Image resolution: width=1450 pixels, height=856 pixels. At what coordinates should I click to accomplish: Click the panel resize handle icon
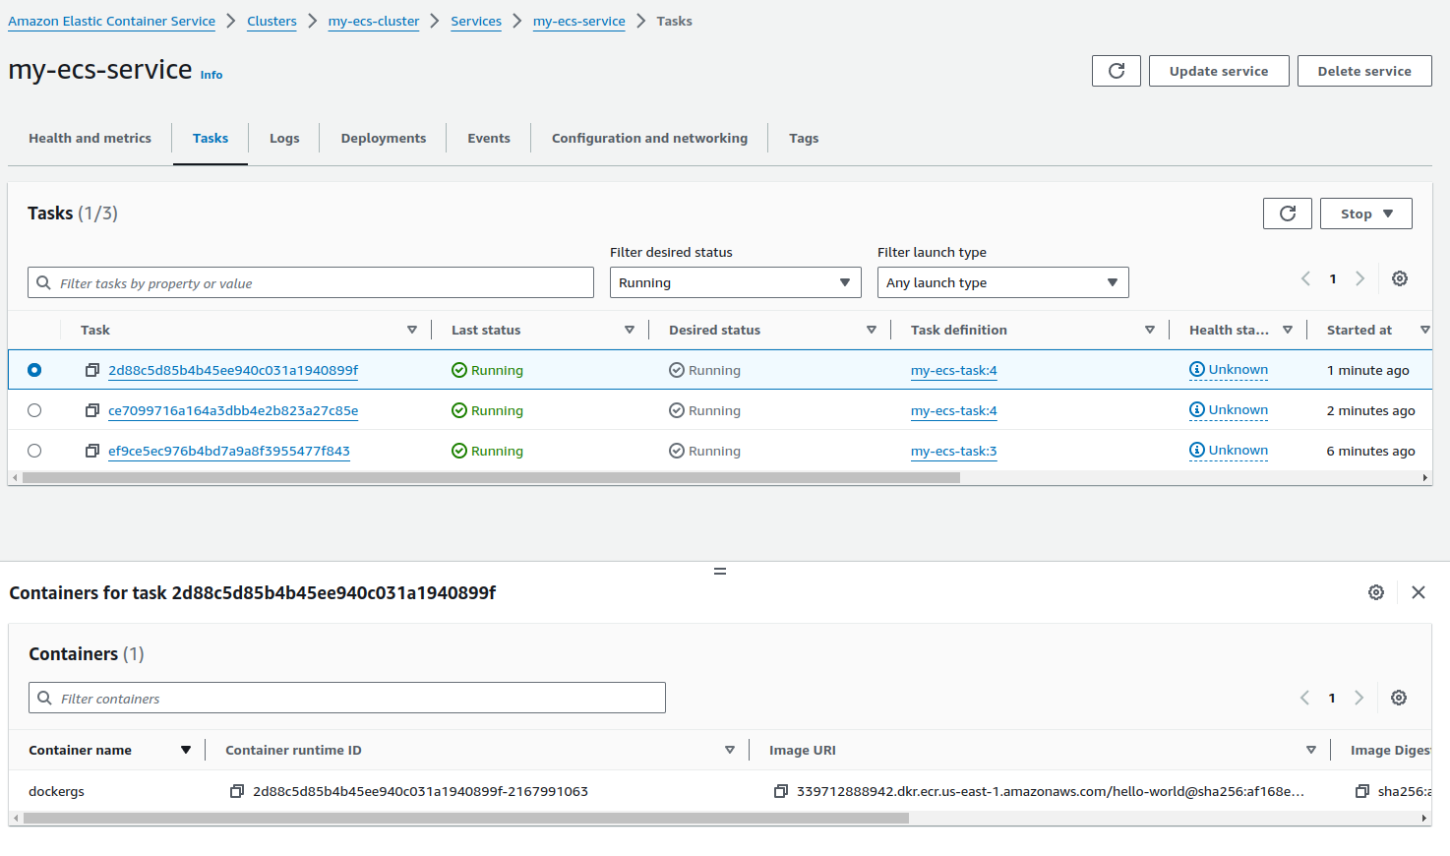720,571
